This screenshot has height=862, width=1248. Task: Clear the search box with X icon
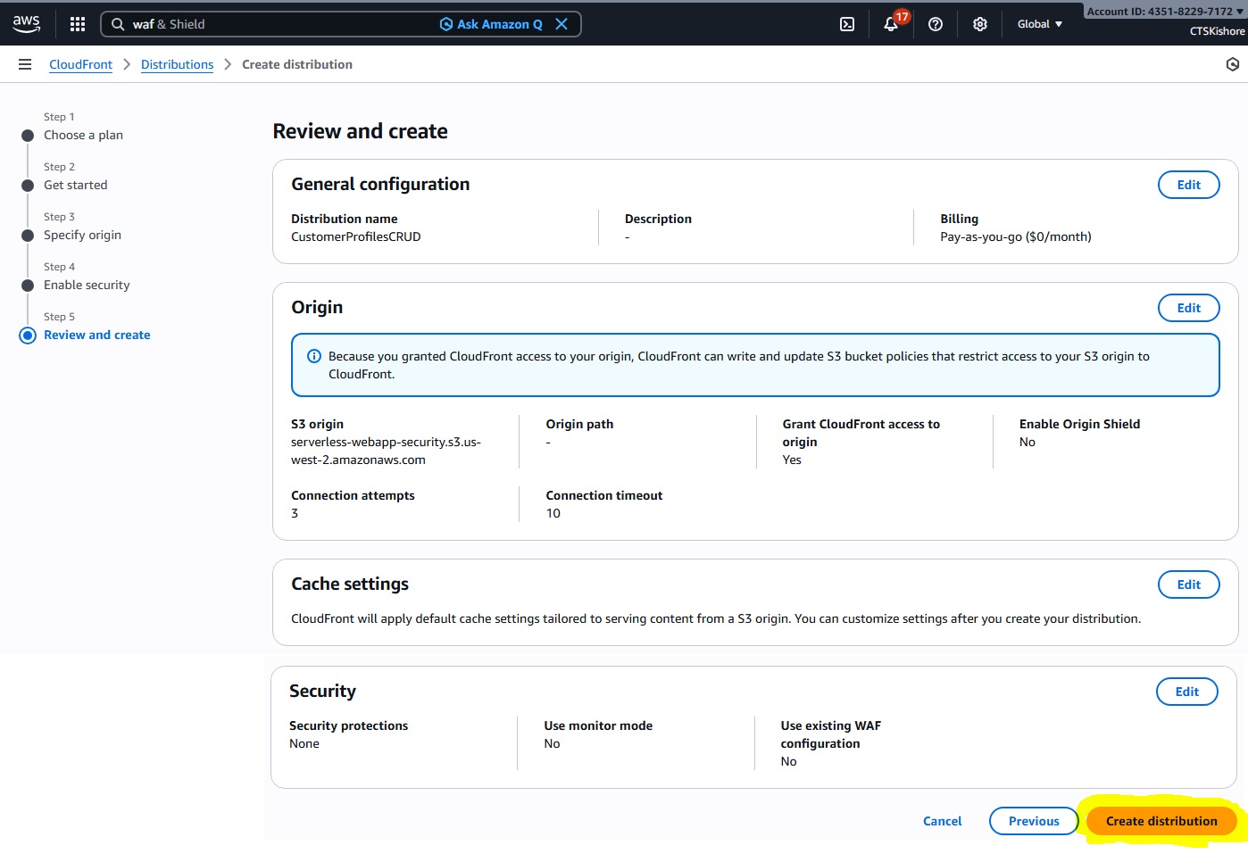pyautogui.click(x=562, y=24)
